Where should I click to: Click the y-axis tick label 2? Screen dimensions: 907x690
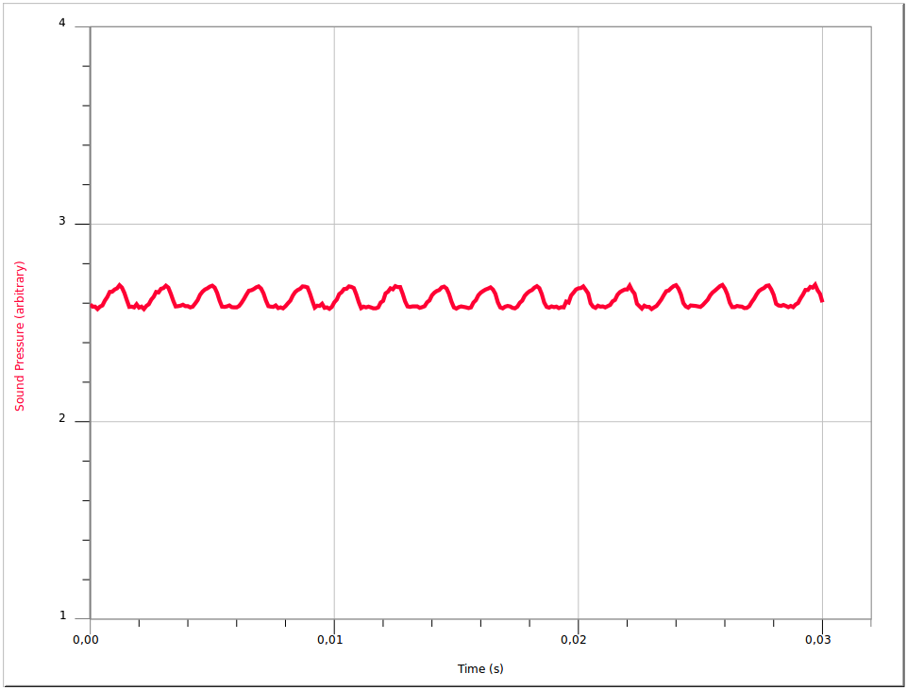[63, 419]
